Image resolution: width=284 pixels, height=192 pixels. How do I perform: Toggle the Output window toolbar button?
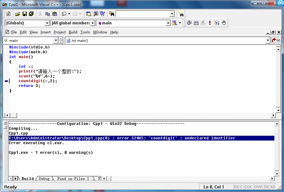coord(96,14)
